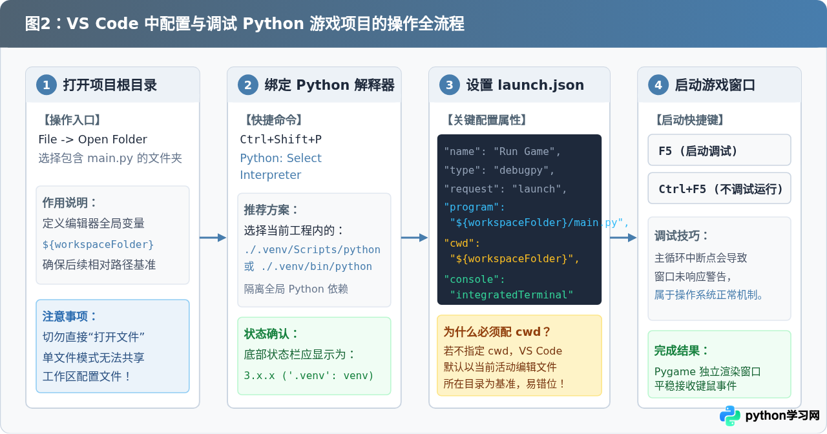Select the line 确保后续相对路径基准
827x434 pixels.
pyautogui.click(x=99, y=264)
